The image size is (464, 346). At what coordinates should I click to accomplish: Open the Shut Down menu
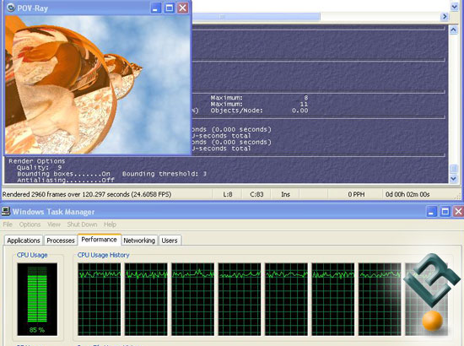pyautogui.click(x=82, y=224)
